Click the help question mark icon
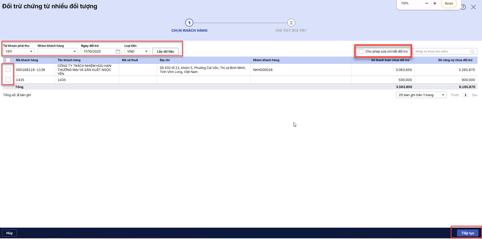The height and width of the screenshot is (239, 482). (463, 7)
